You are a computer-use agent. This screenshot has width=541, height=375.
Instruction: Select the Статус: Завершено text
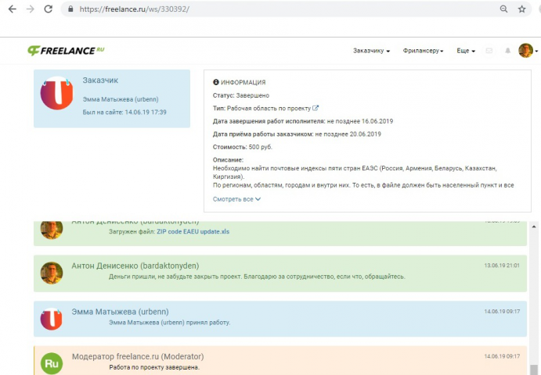pos(241,95)
